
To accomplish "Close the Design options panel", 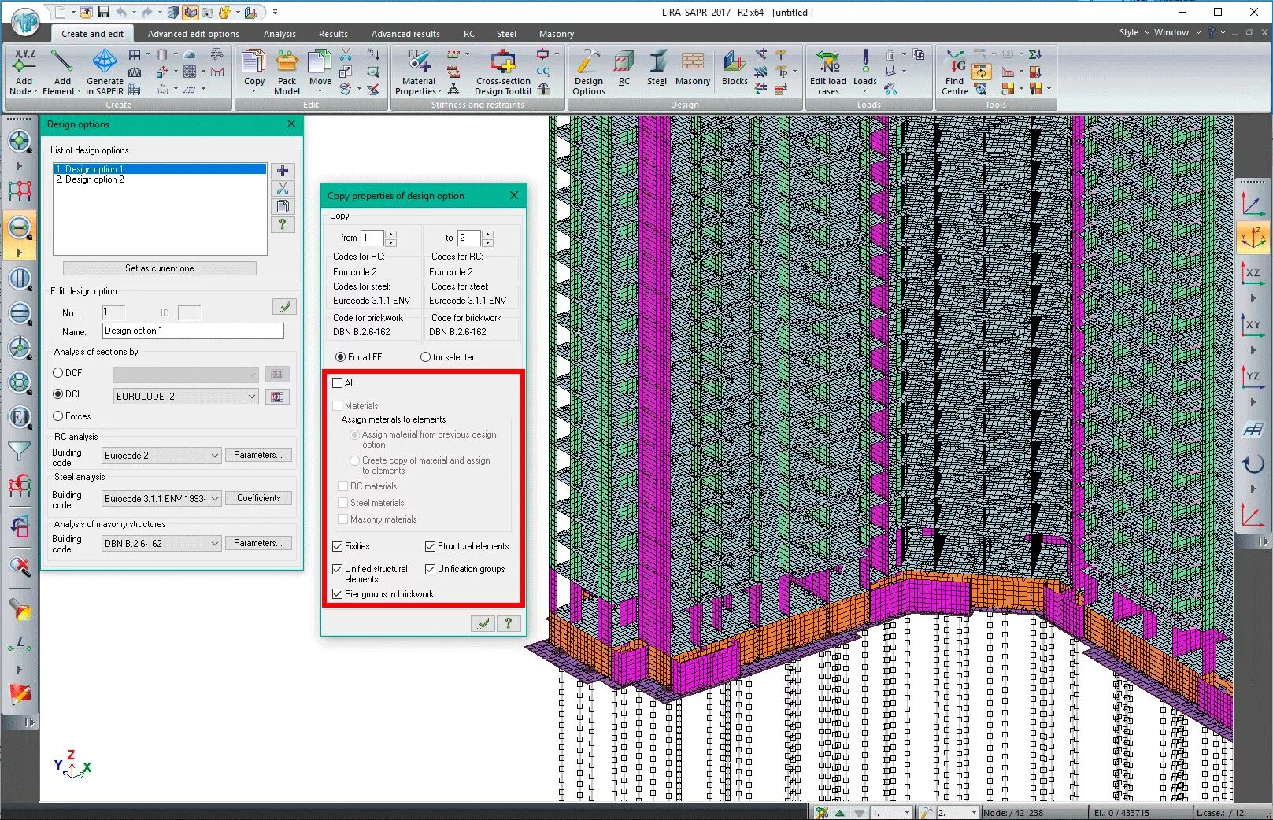I will (291, 124).
